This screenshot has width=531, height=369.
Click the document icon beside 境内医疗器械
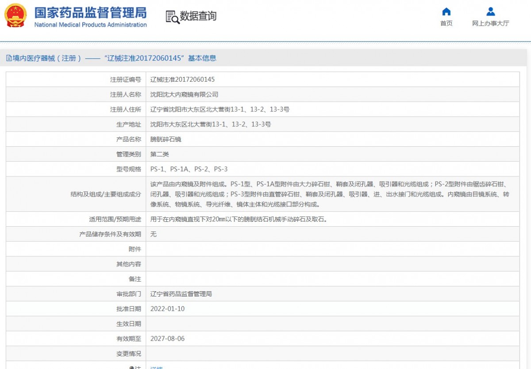(8, 58)
